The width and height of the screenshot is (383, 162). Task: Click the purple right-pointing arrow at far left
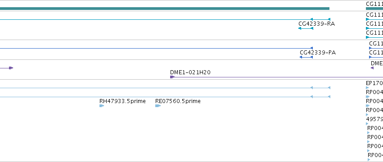pyautogui.click(x=11, y=68)
